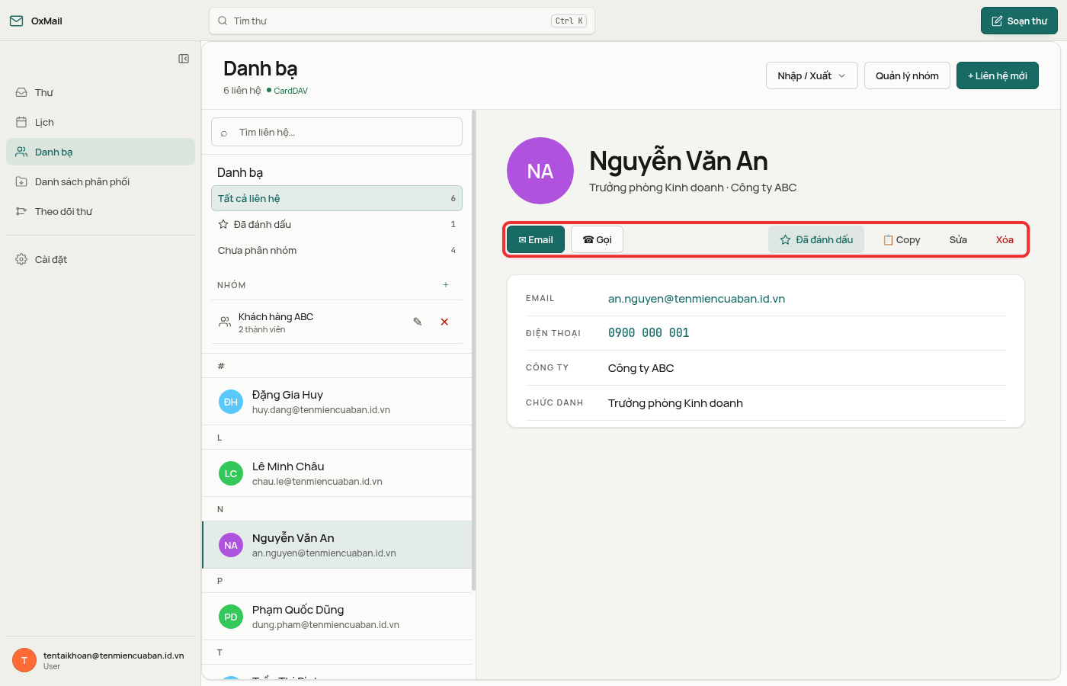Open account tentaikhoan@tenmiencuaban.id.vn profile
This screenshot has width=1067, height=686.
click(101, 660)
